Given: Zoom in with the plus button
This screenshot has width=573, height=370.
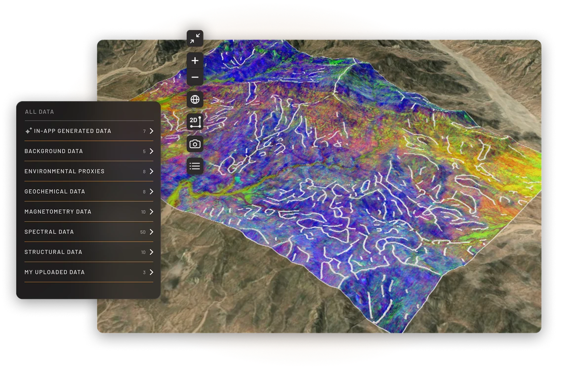Looking at the screenshot, I should click(x=195, y=61).
